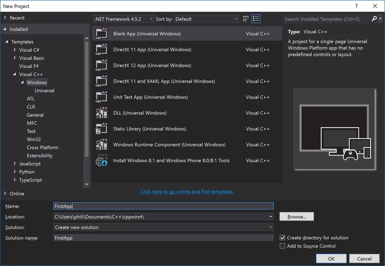Click the DirectX 12 App template icon
Screen dimensions: 385x266
coord(101,65)
